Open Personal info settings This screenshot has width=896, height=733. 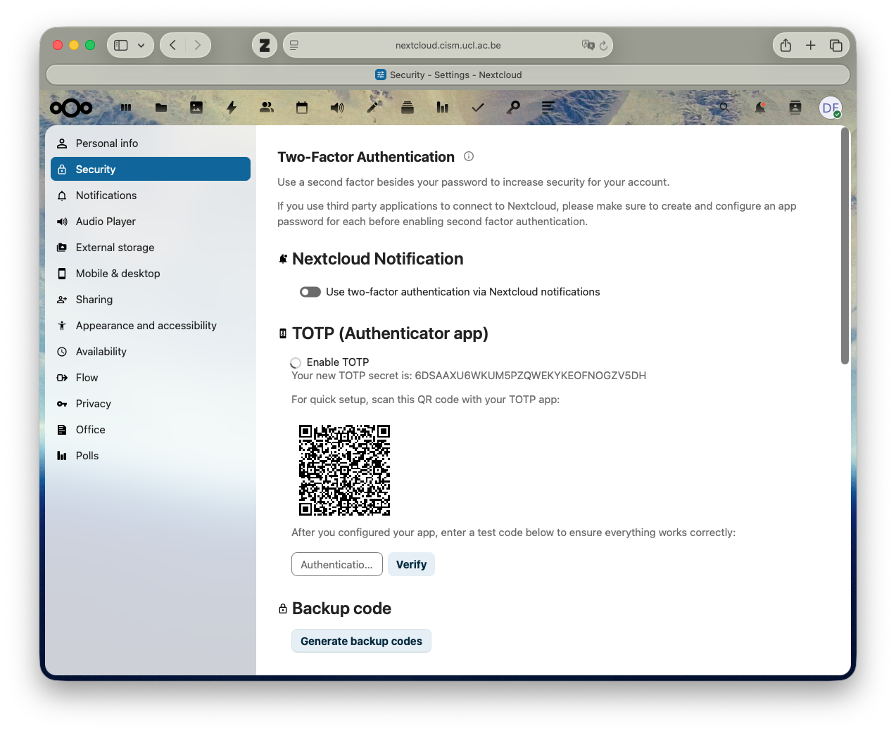click(x=151, y=144)
